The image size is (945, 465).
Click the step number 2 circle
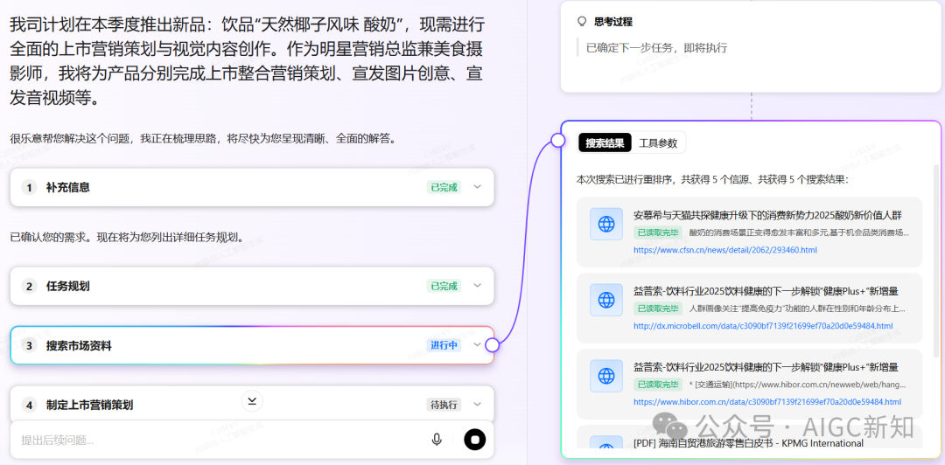(29, 286)
